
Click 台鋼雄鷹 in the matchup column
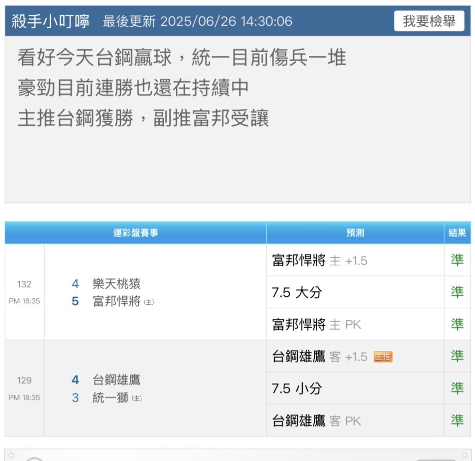pyautogui.click(x=117, y=380)
